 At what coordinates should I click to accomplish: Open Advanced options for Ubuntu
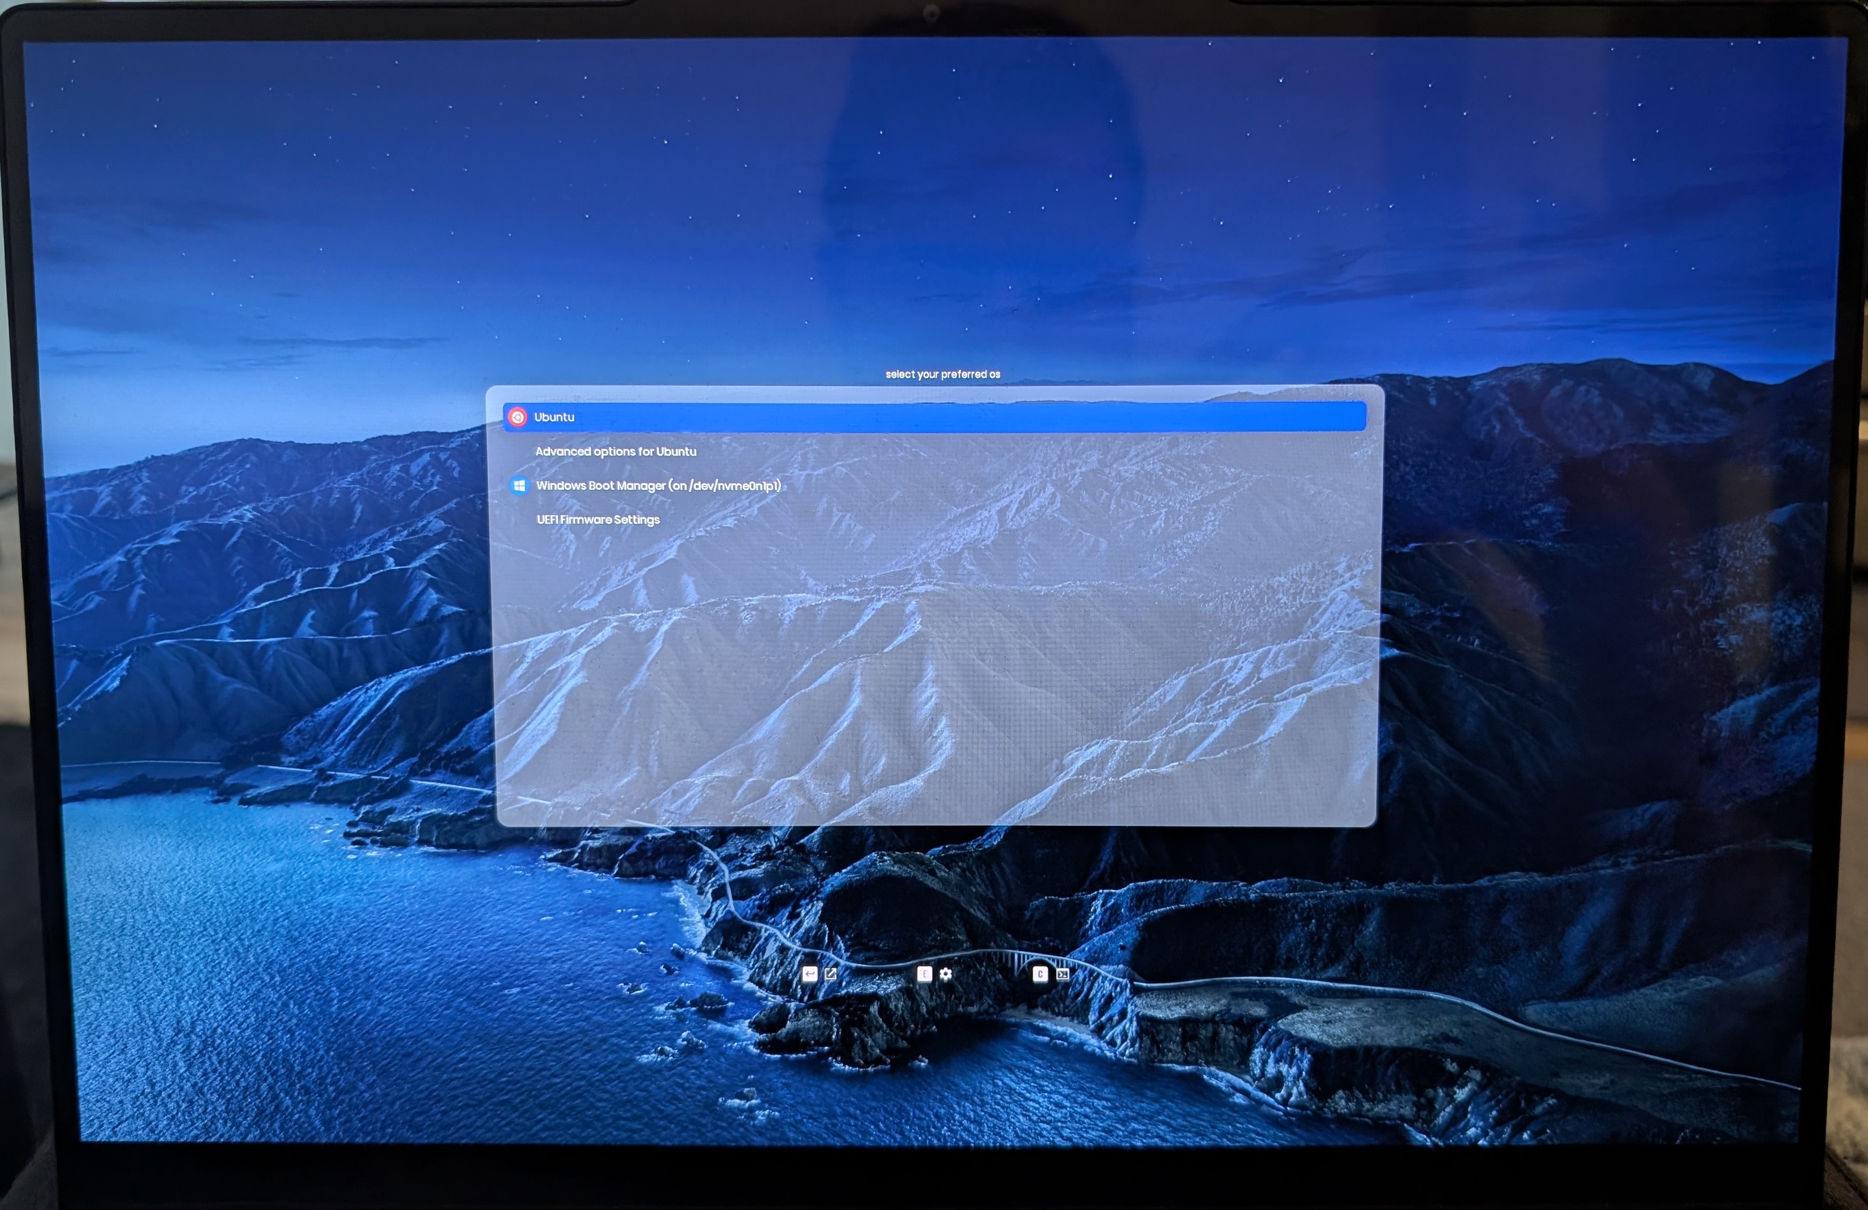pos(615,451)
